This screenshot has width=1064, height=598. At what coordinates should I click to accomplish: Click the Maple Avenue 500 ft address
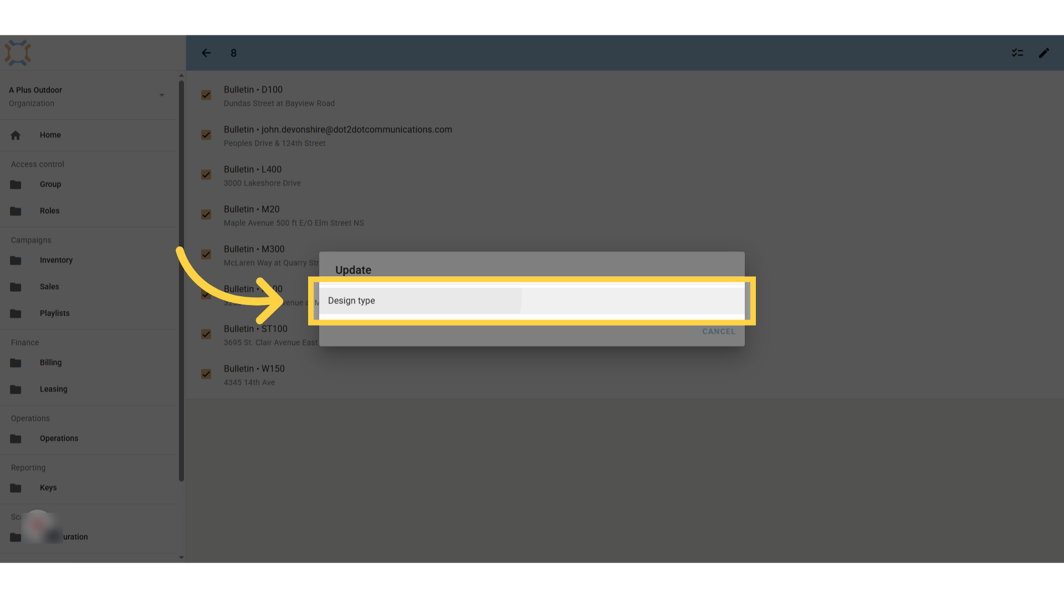pyautogui.click(x=294, y=223)
